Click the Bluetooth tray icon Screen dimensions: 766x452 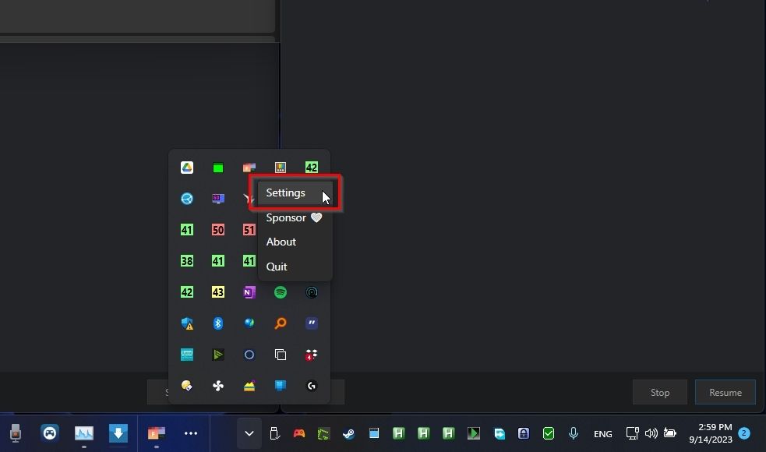[217, 323]
